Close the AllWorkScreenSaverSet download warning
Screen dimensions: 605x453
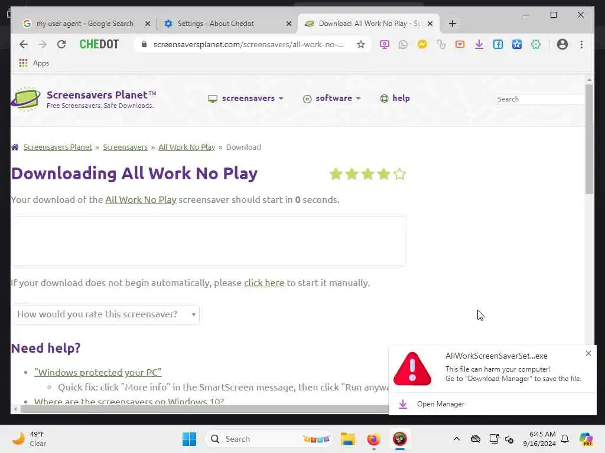(588, 353)
